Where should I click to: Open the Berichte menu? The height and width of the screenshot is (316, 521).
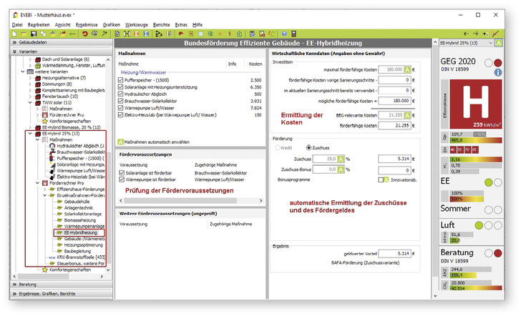tap(162, 24)
